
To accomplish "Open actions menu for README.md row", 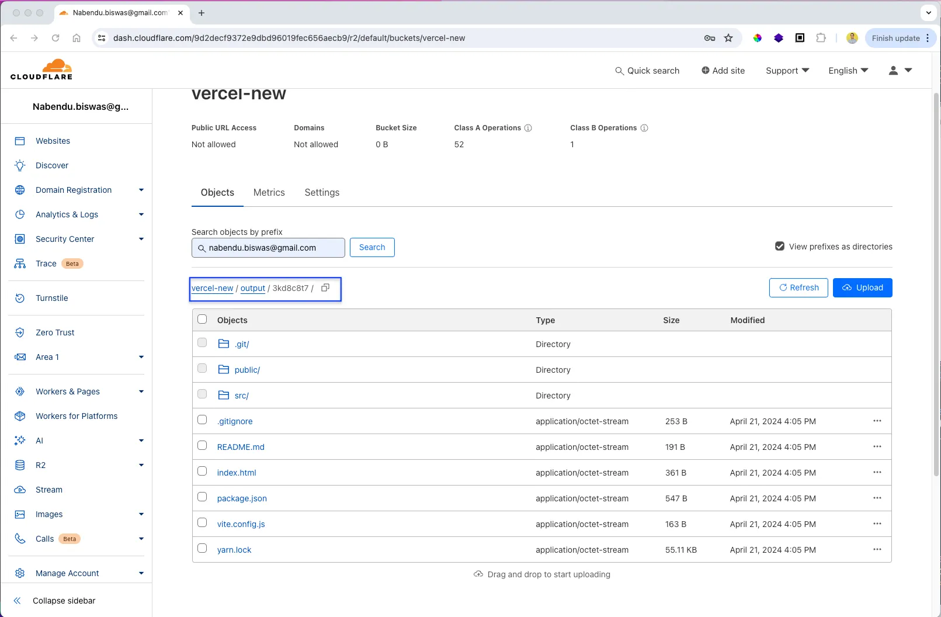I will (x=877, y=446).
